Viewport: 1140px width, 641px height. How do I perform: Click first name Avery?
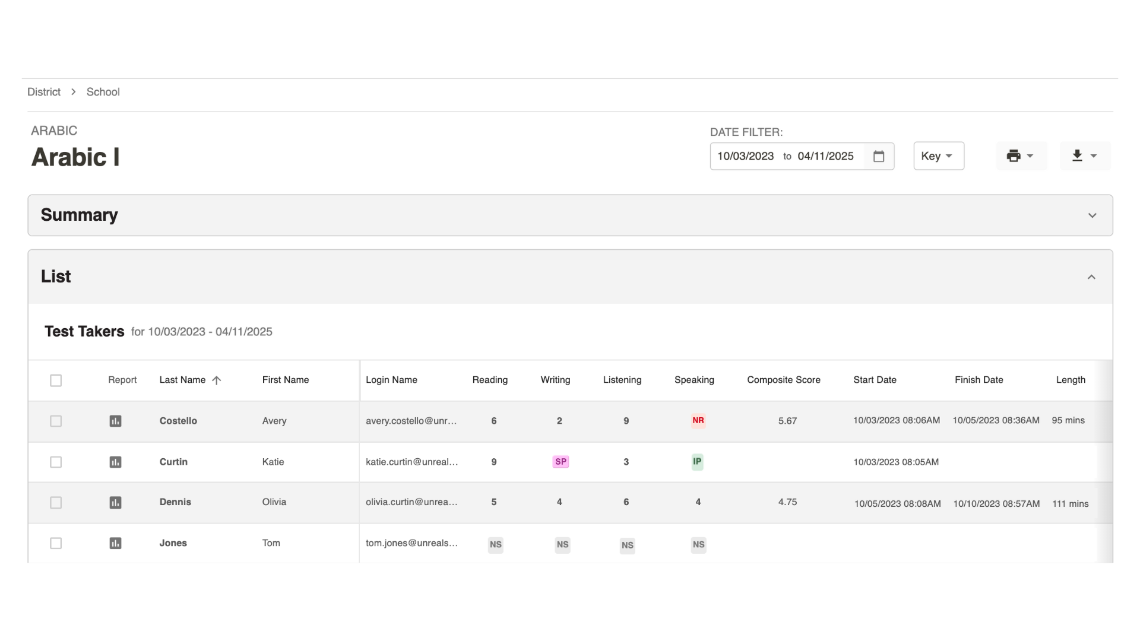(x=274, y=421)
